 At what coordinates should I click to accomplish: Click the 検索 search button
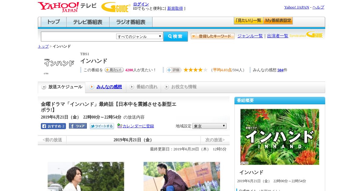(x=175, y=36)
